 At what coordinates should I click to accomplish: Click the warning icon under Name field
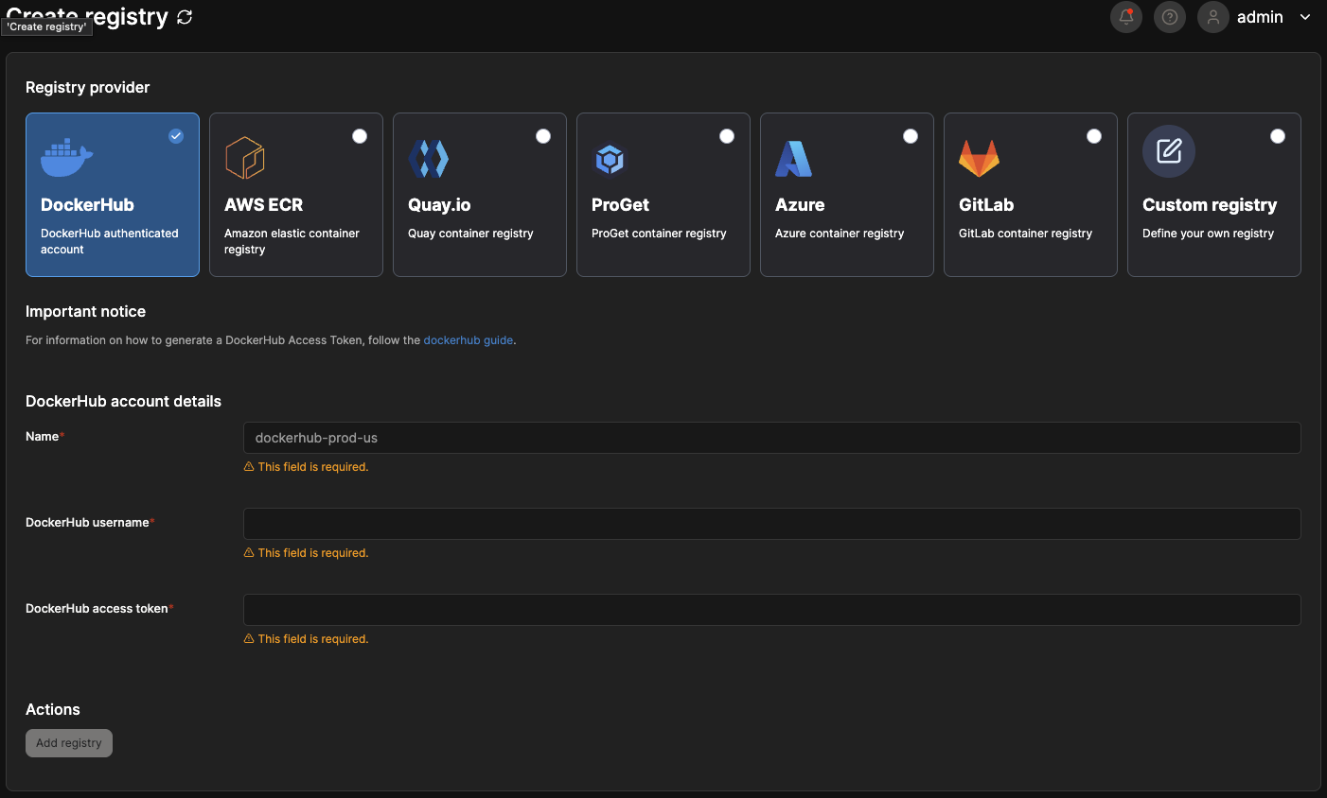249,467
